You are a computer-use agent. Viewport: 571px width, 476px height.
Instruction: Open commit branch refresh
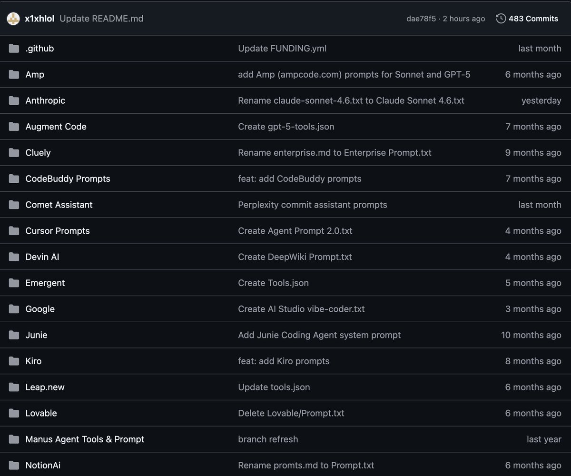click(268, 439)
